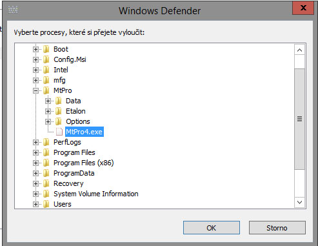Click the scrollbar down arrow
The width and height of the screenshot is (318, 246).
pyautogui.click(x=299, y=202)
